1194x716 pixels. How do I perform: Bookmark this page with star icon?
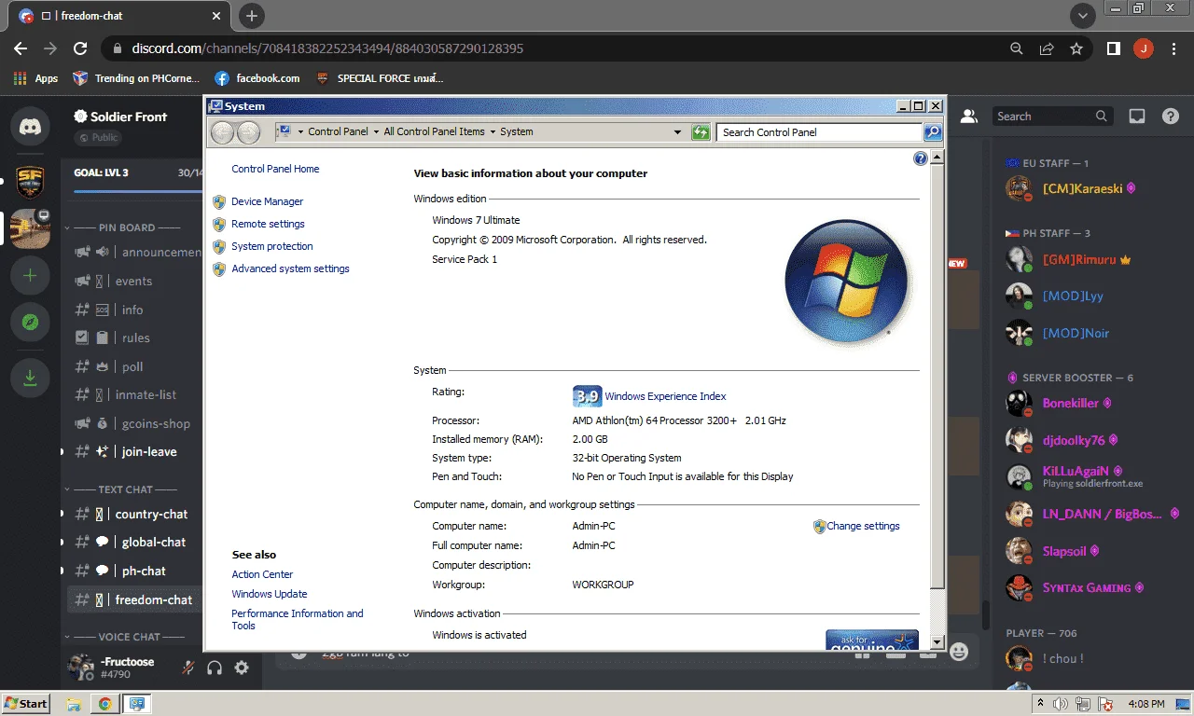1076,48
